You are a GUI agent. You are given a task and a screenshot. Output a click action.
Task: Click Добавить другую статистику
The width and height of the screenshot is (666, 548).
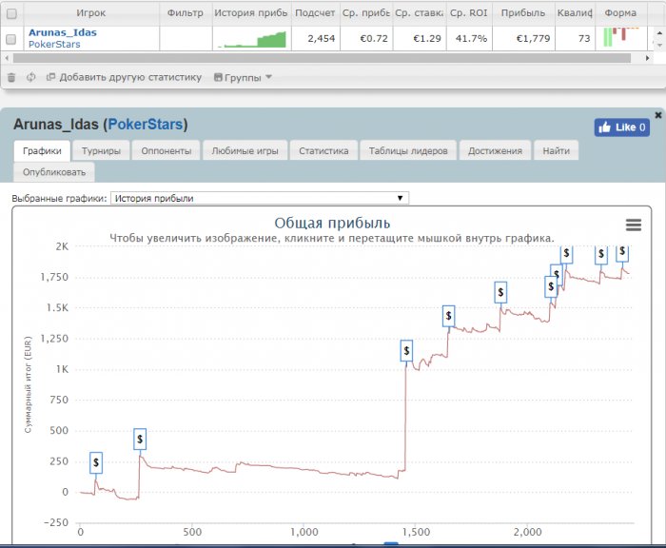click(124, 77)
